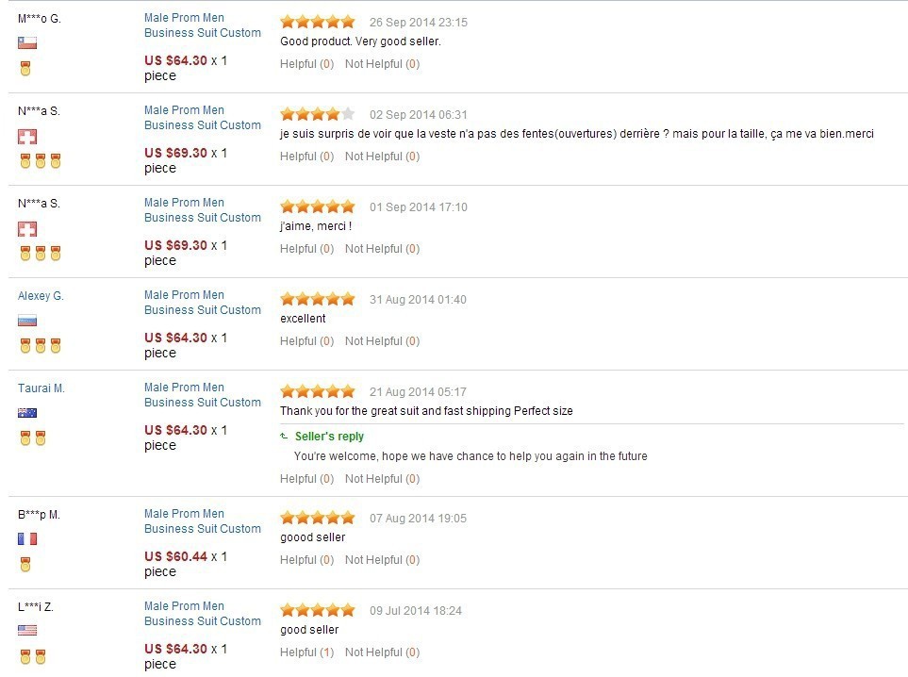The width and height of the screenshot is (908, 677).
Task: Click French flag under B***p M.
Action: tap(27, 539)
